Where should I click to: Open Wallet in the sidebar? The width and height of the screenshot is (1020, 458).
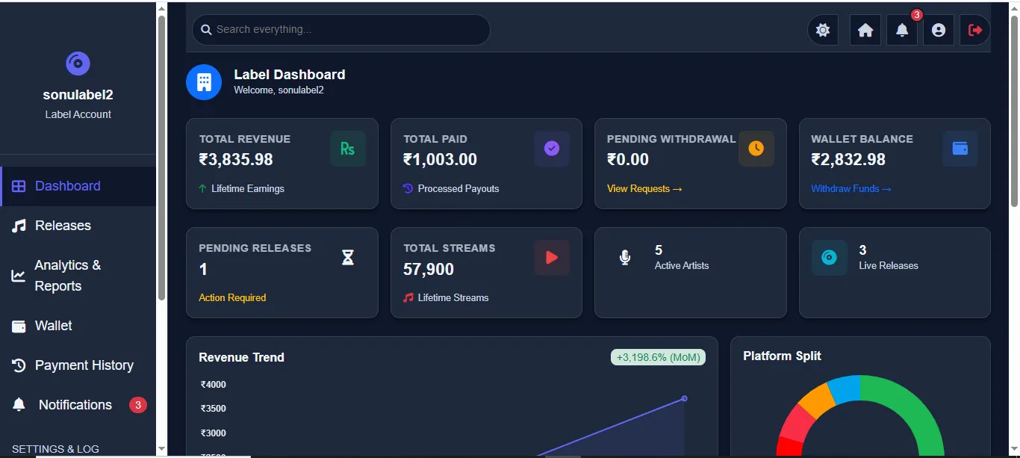78,326
